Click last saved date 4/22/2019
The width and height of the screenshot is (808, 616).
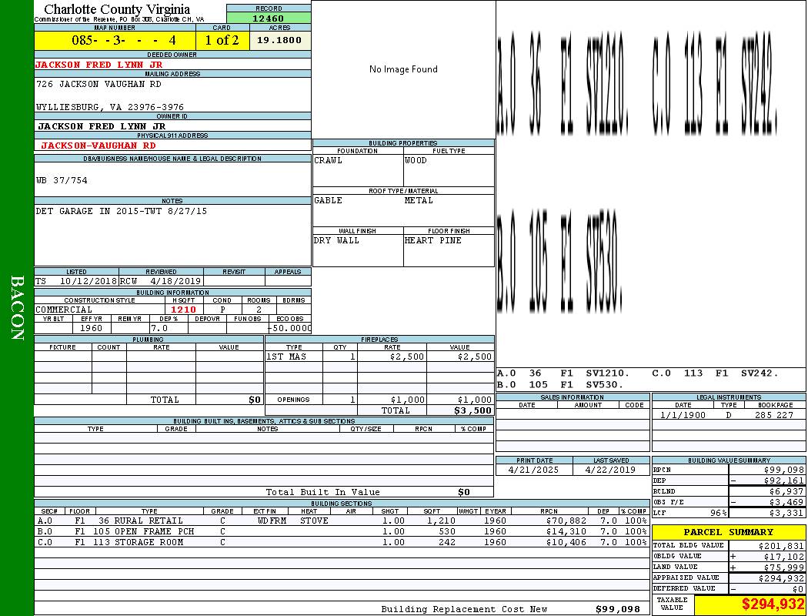(611, 470)
